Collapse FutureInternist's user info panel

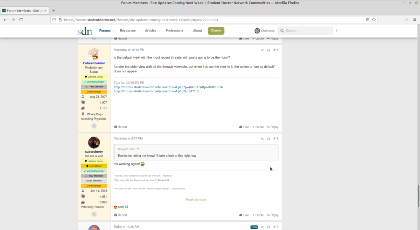94,126
